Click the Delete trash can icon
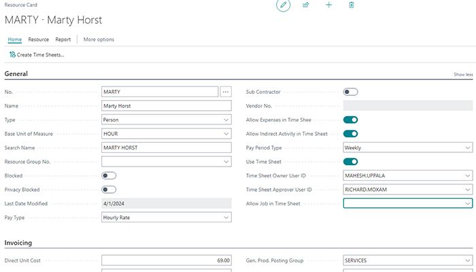Viewport: 476px width, 272px height. (352, 5)
